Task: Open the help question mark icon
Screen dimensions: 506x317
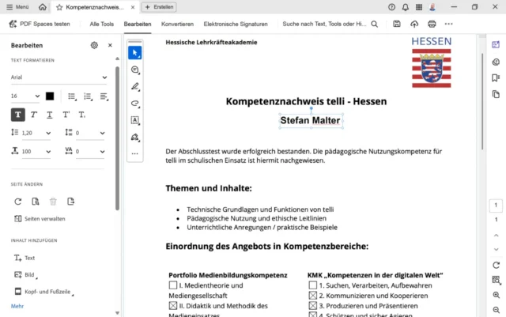Action: [x=391, y=7]
